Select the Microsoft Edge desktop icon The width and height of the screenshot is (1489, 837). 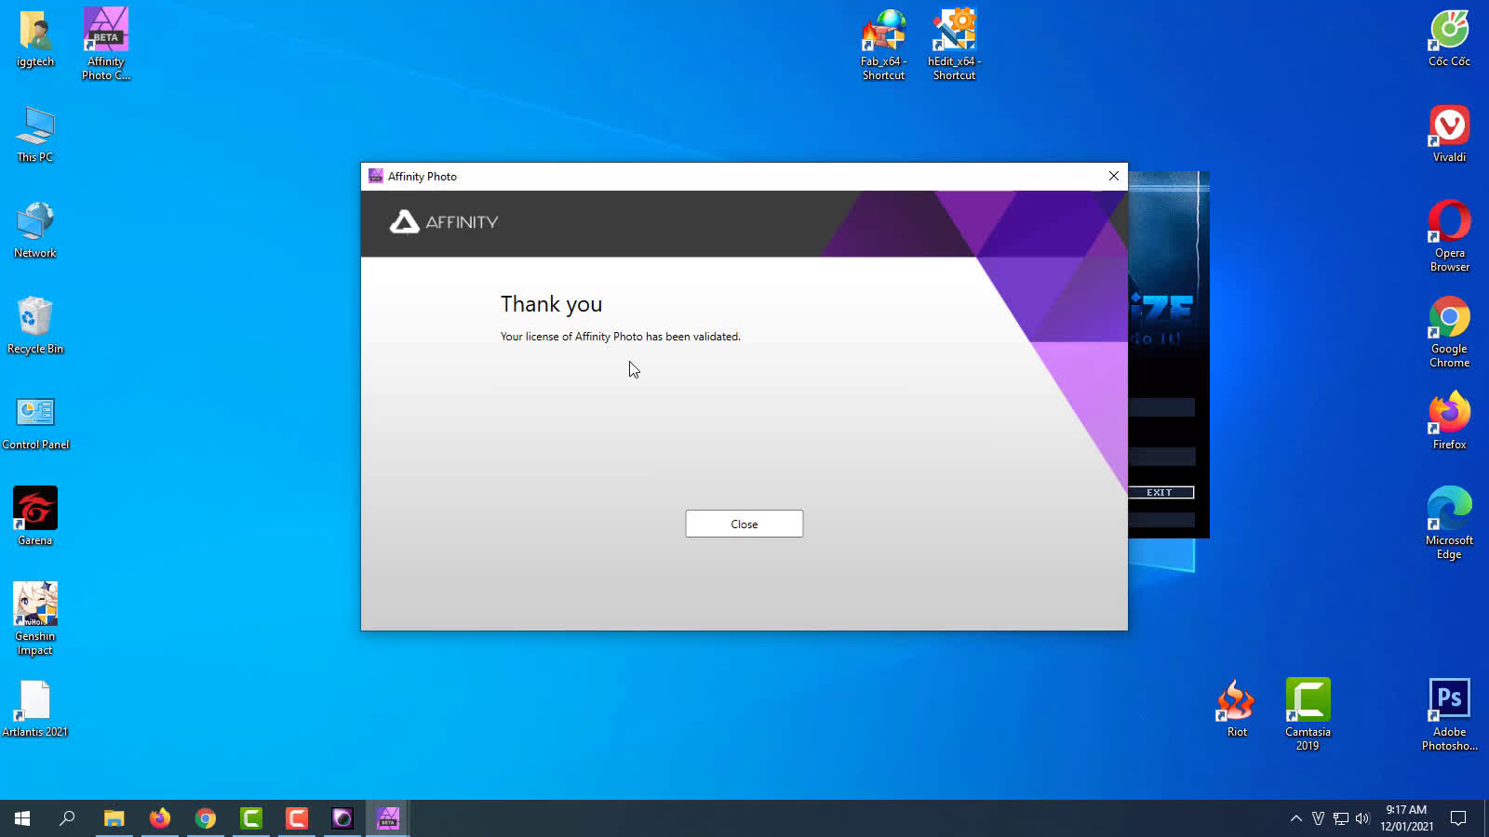tap(1449, 524)
